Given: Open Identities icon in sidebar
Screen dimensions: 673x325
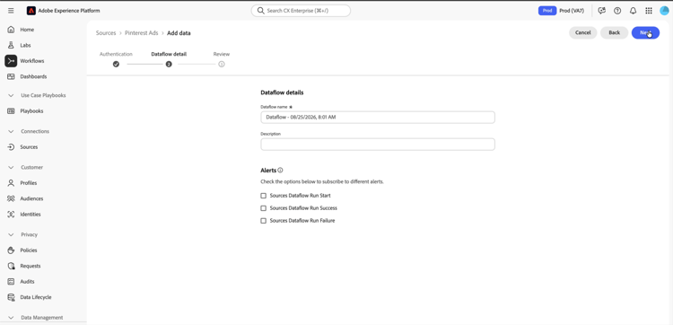Looking at the screenshot, I should (x=11, y=215).
